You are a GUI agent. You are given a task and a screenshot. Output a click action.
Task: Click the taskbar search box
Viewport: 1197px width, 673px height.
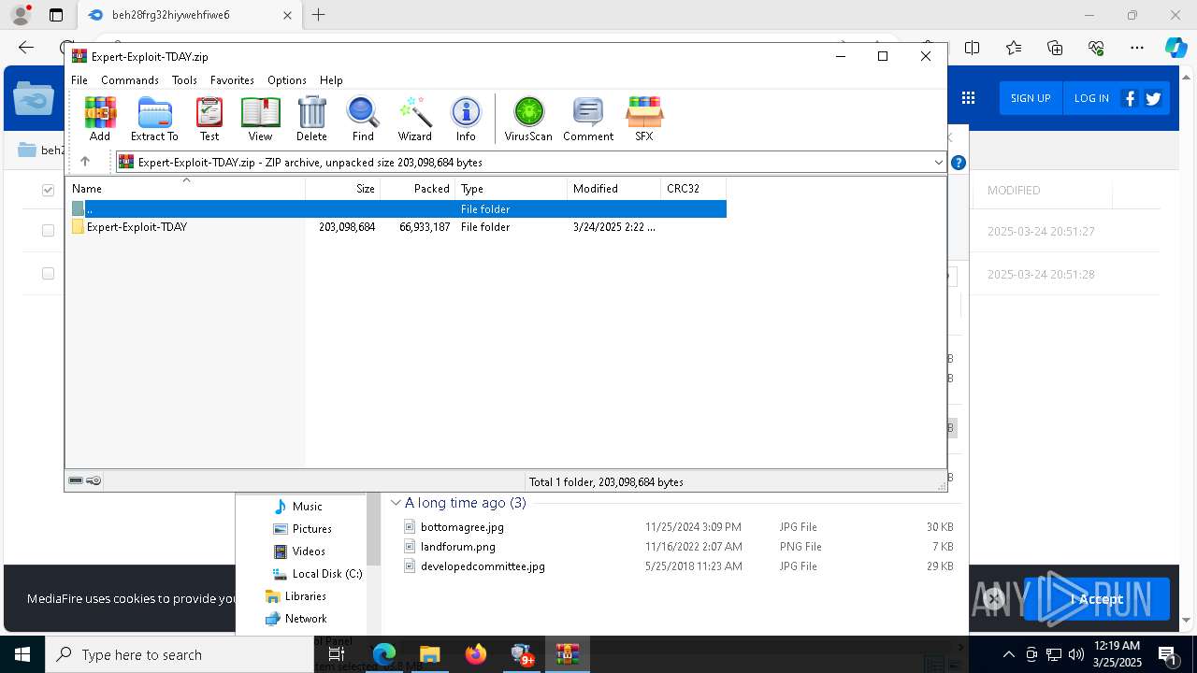(x=180, y=654)
